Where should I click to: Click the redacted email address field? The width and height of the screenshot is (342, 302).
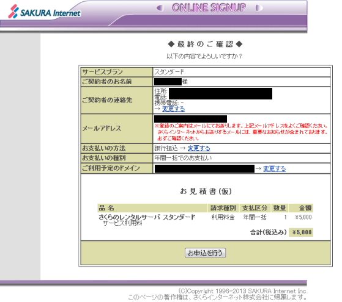tap(190, 119)
